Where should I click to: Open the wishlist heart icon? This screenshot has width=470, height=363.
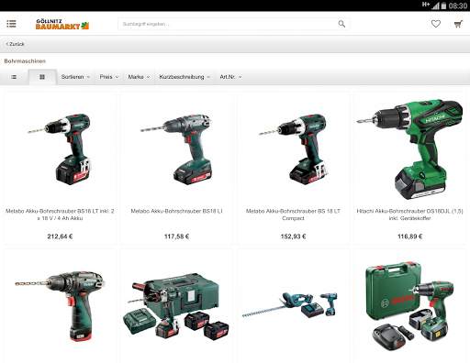click(436, 24)
